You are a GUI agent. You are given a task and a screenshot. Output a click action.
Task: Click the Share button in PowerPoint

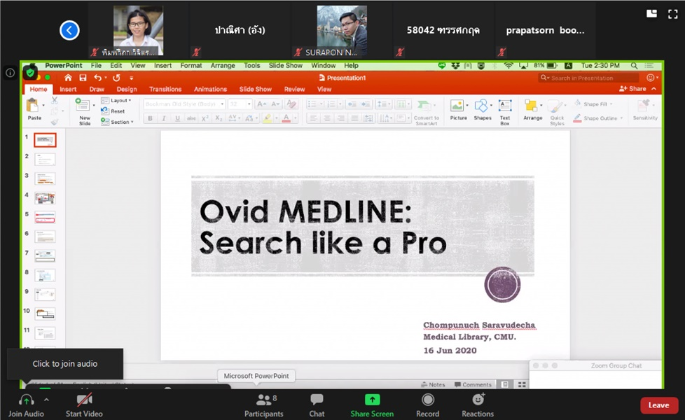[x=633, y=89]
